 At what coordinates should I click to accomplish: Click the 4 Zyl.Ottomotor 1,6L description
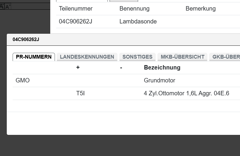[187, 94]
